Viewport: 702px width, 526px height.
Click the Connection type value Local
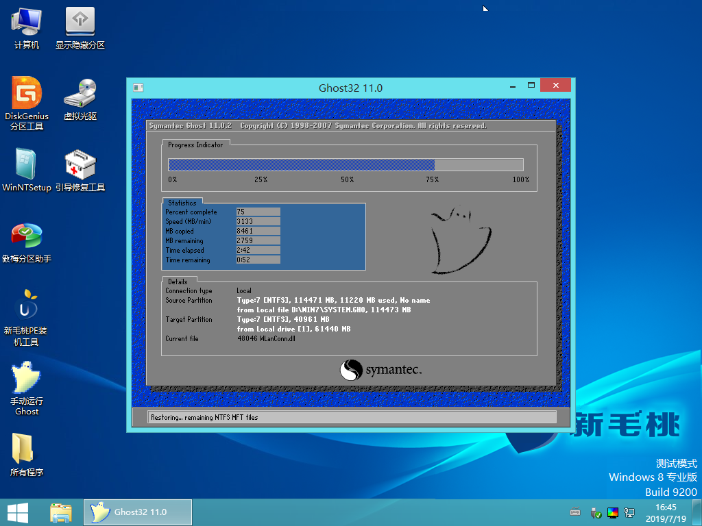244,290
